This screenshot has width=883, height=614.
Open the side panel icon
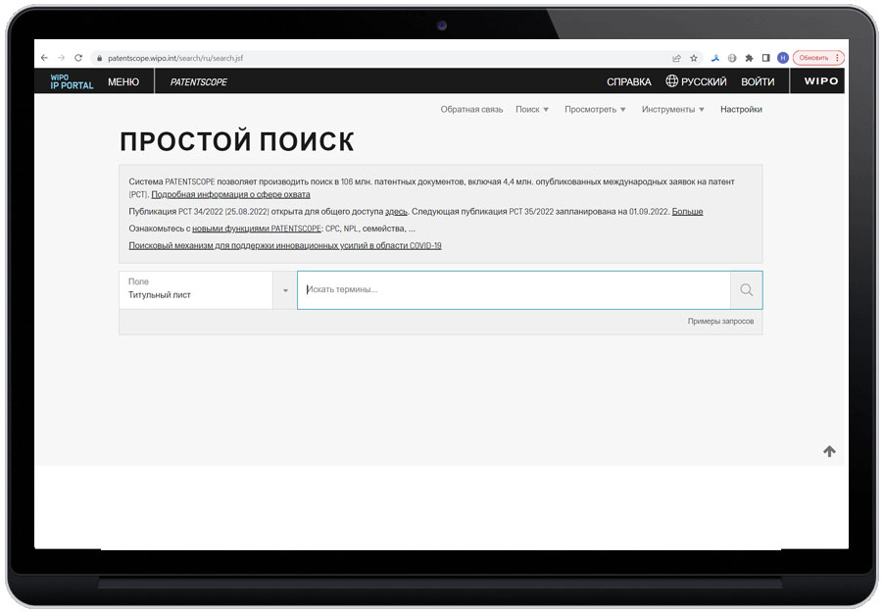click(764, 57)
